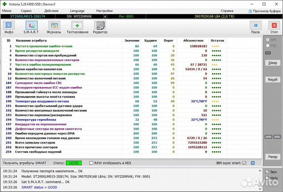Open the Журналы logs icon
This screenshot has height=192, width=283.
(54, 27)
